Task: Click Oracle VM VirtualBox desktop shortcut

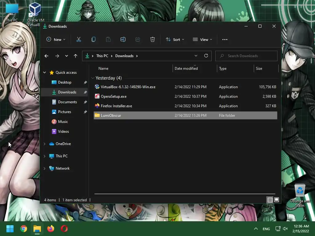Action: pyautogui.click(x=36, y=14)
